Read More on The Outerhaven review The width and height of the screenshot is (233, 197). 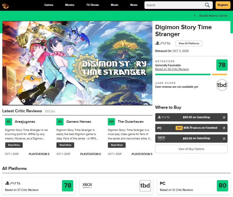[x=117, y=145]
